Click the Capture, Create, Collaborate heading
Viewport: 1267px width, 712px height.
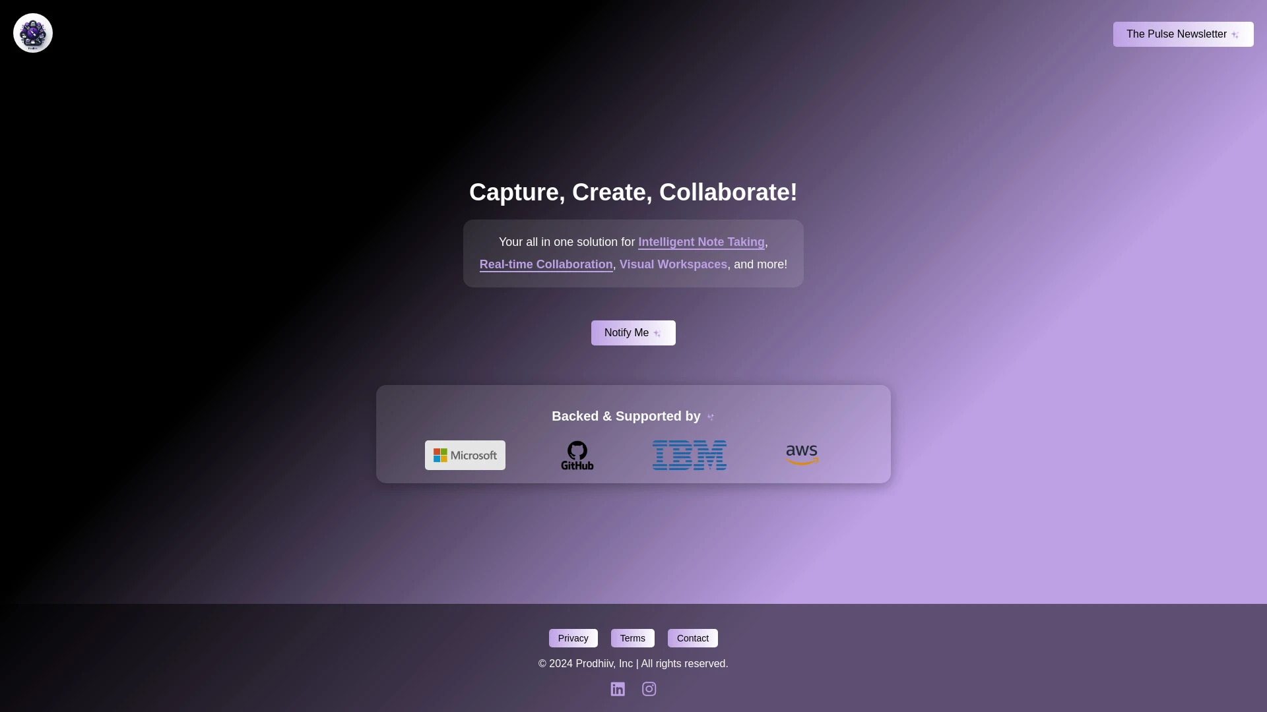tap(633, 192)
